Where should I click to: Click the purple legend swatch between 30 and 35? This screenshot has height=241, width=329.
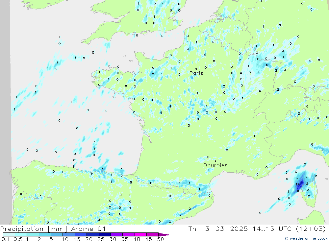click(x=117, y=234)
